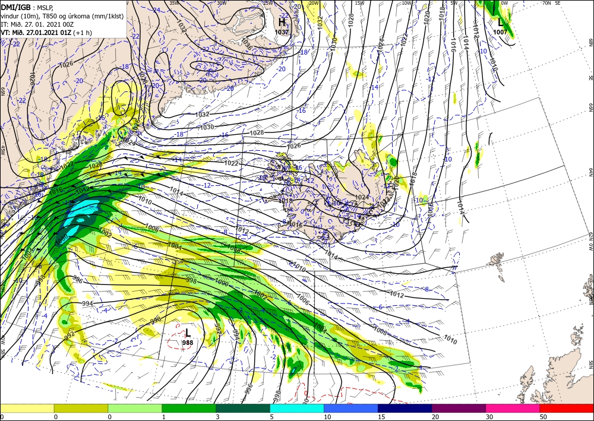
Task: Choose the purple 20–30 mm legend segment
Action: pyautogui.click(x=459, y=408)
